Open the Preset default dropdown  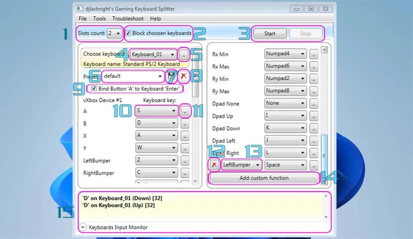click(x=160, y=77)
